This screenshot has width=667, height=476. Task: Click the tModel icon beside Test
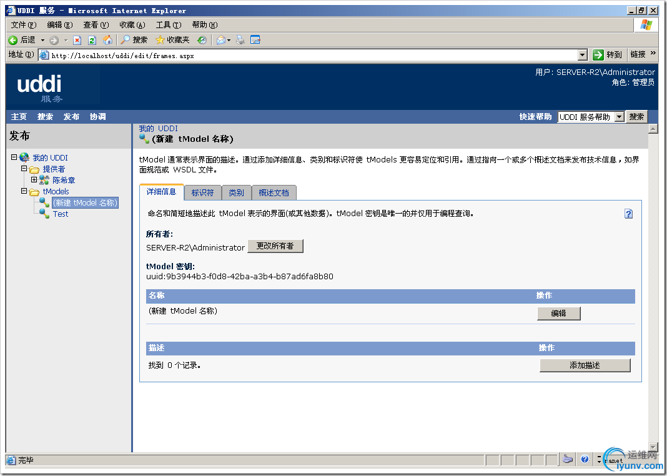44,214
